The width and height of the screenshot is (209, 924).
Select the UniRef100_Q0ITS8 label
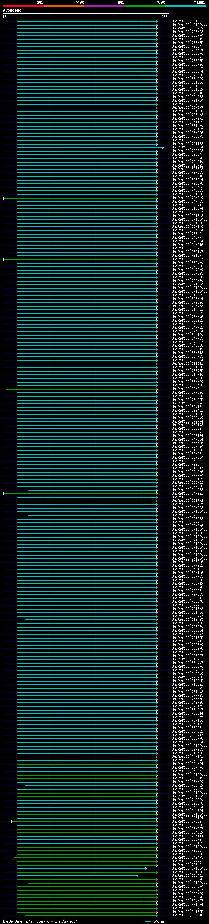187,144
